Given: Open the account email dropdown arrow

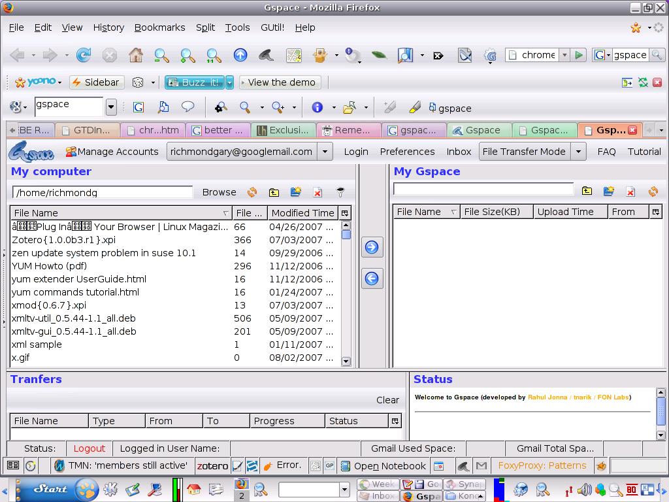Looking at the screenshot, I should click(x=325, y=152).
